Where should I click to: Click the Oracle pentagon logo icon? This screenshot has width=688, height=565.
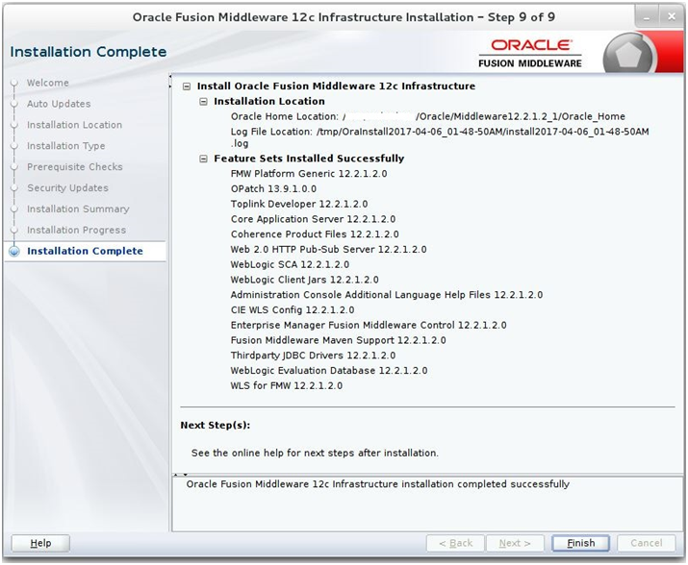click(628, 55)
